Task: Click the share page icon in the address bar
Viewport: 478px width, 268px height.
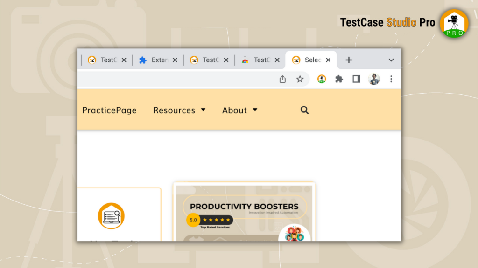Action: tap(282, 79)
